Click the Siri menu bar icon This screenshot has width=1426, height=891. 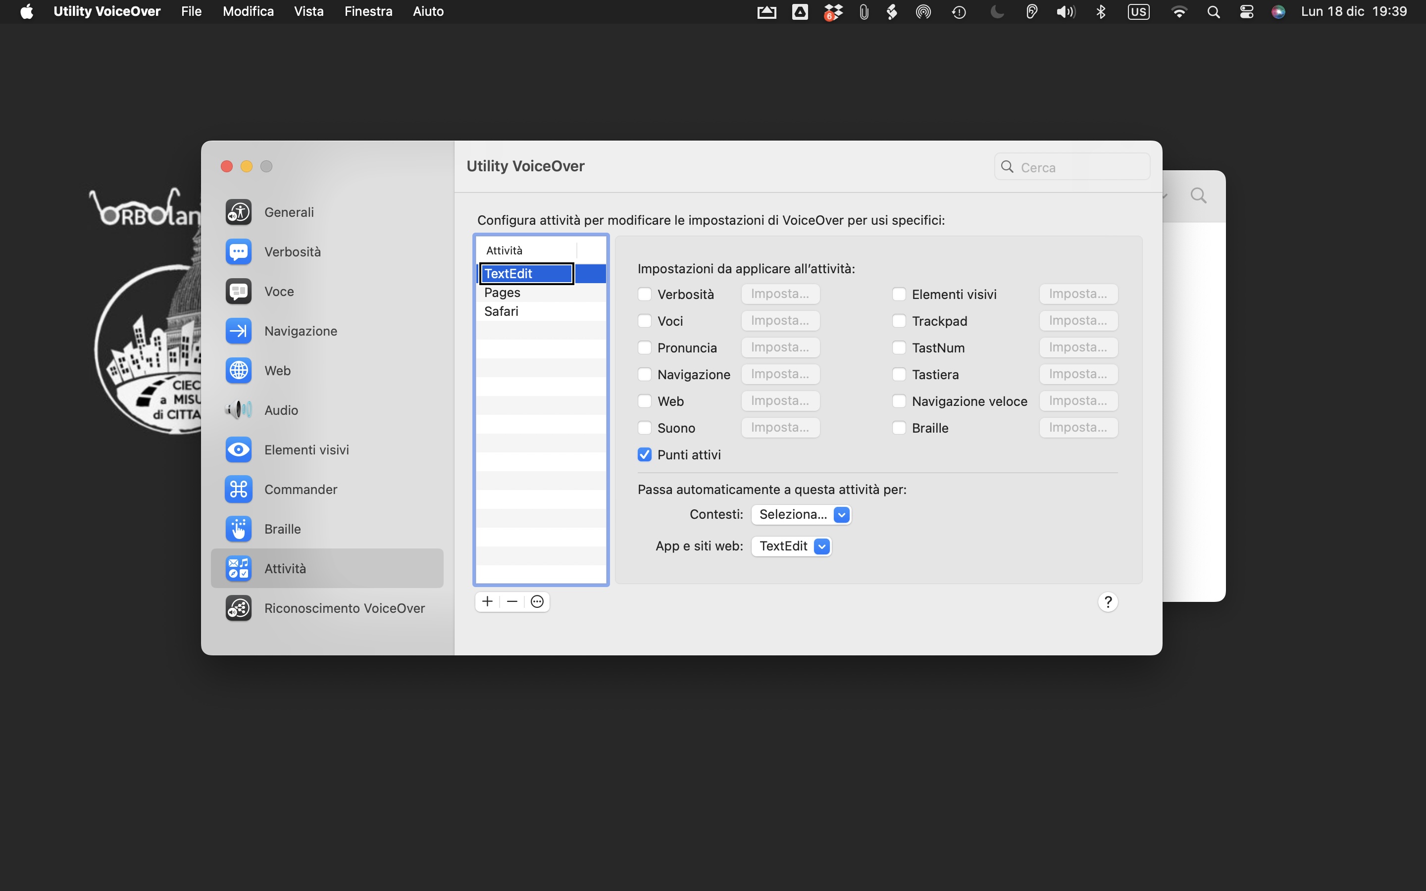click(x=1278, y=12)
